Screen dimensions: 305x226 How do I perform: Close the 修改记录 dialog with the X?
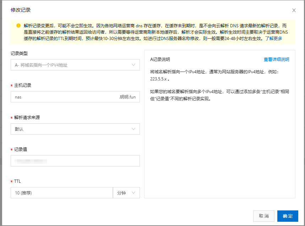tap(294, 10)
